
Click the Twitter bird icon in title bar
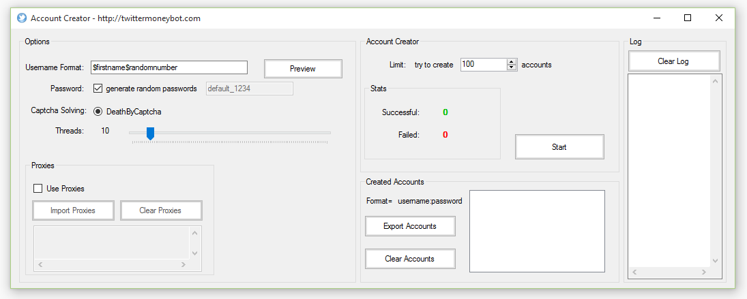click(21, 18)
